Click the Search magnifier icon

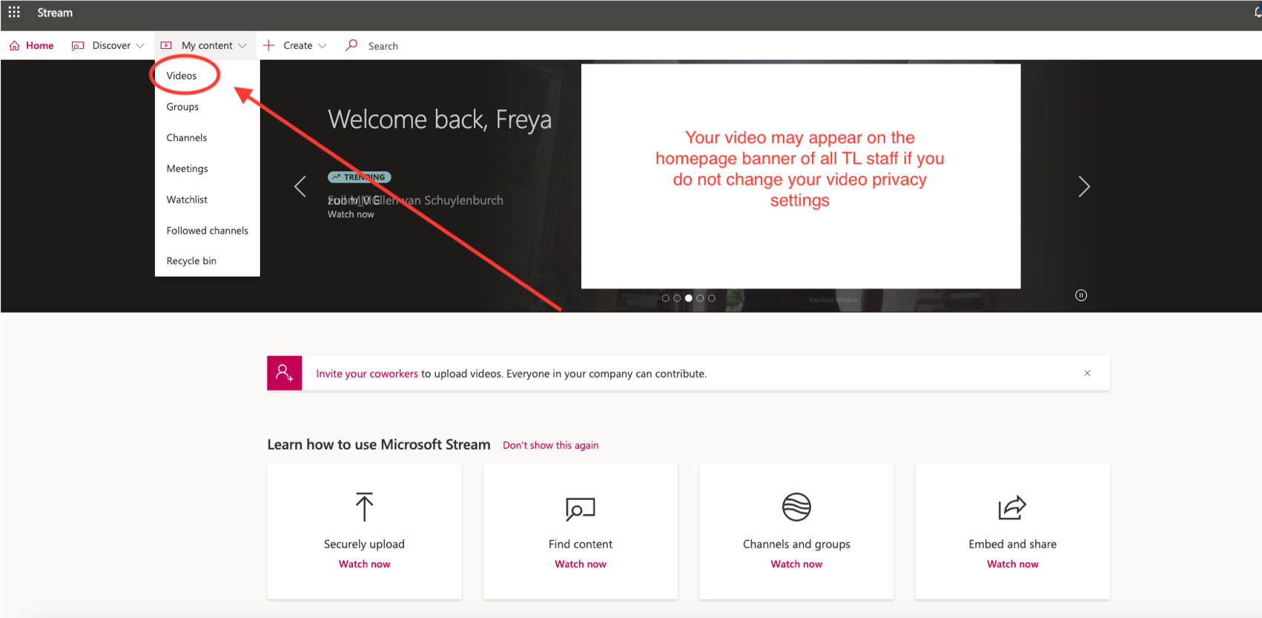(x=351, y=45)
